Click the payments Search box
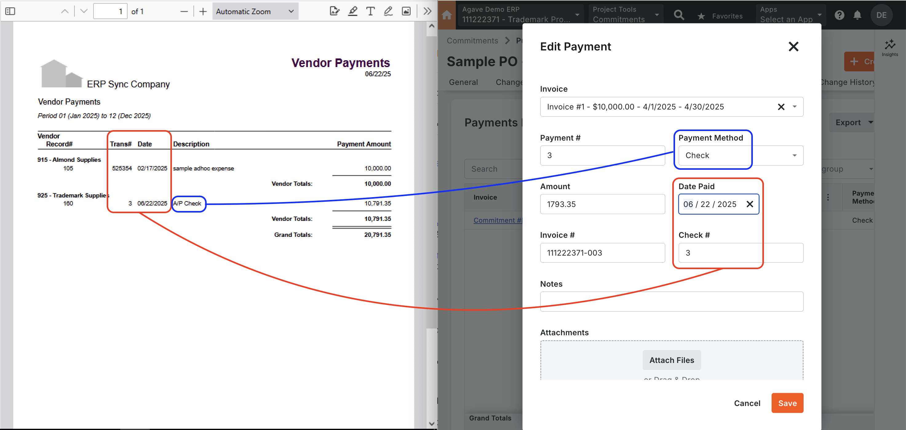This screenshot has width=906, height=430. click(494, 169)
